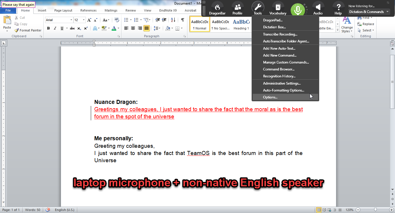Click the Replace button

(x=366, y=24)
